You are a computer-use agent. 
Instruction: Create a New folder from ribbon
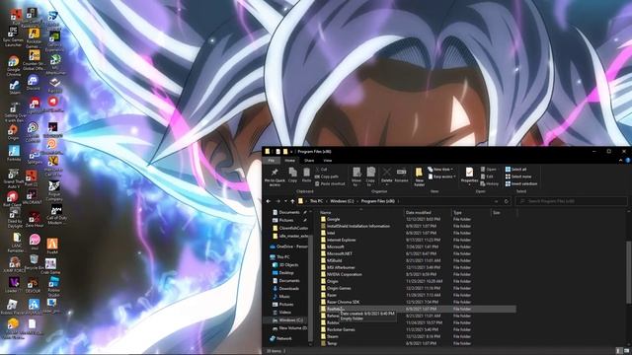coord(419,177)
